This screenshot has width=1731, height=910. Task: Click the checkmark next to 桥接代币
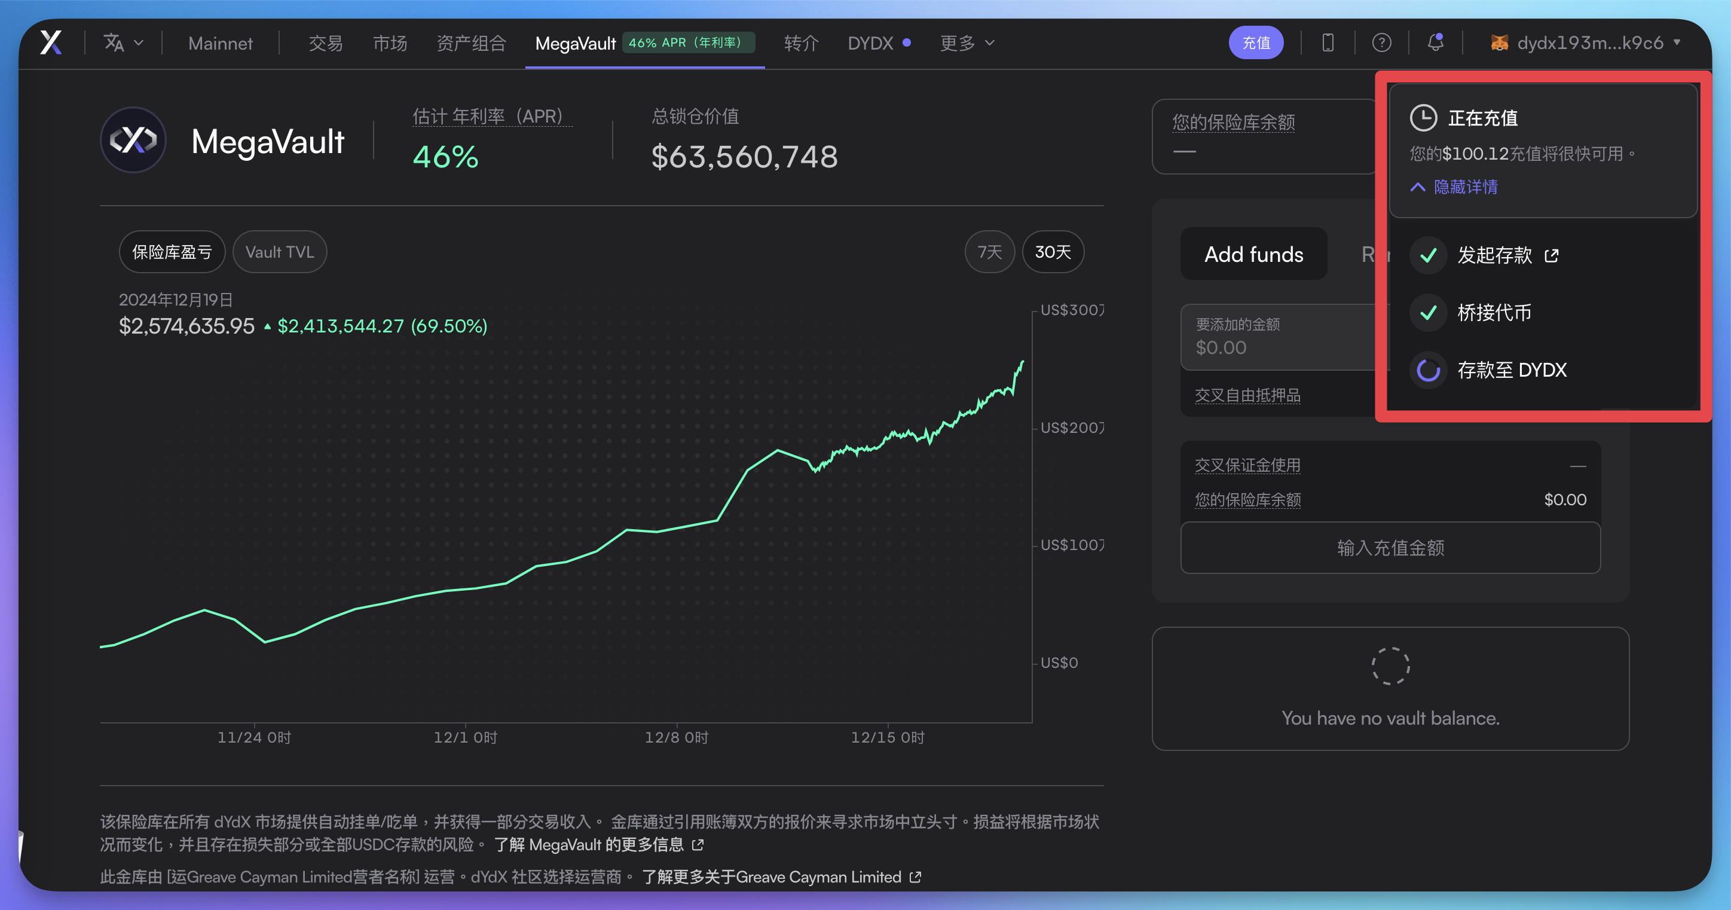[x=1429, y=313]
